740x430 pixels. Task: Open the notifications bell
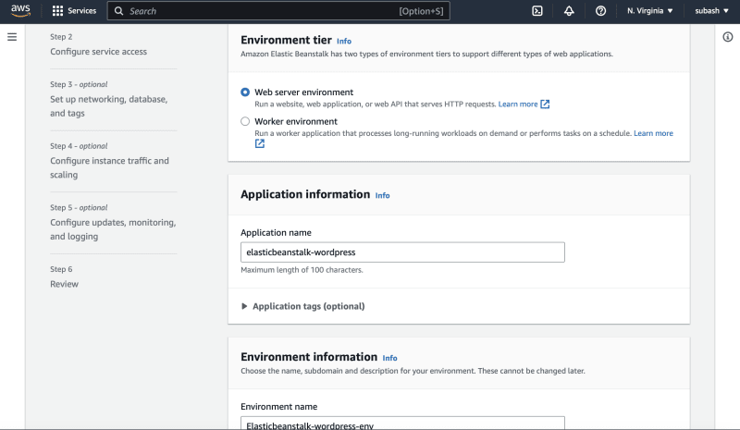[x=569, y=11]
